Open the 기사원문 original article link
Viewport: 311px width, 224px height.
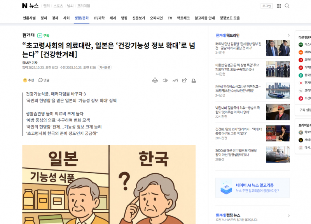pyautogui.click(x=105, y=67)
